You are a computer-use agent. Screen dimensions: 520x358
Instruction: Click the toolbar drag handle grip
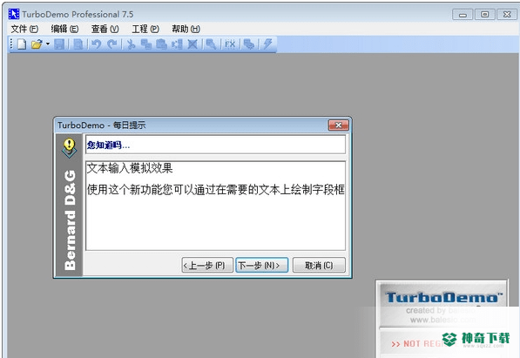tap(11, 44)
